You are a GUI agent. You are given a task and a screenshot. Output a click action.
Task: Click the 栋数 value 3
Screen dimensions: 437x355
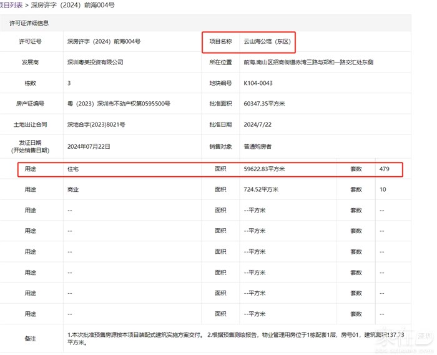click(69, 82)
